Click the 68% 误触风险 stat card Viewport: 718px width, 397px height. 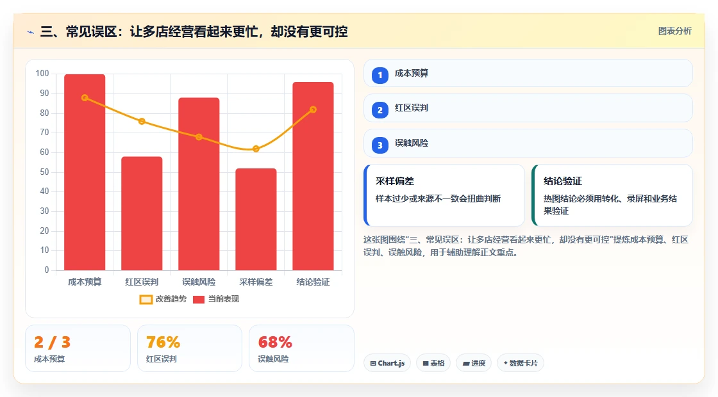tap(301, 348)
